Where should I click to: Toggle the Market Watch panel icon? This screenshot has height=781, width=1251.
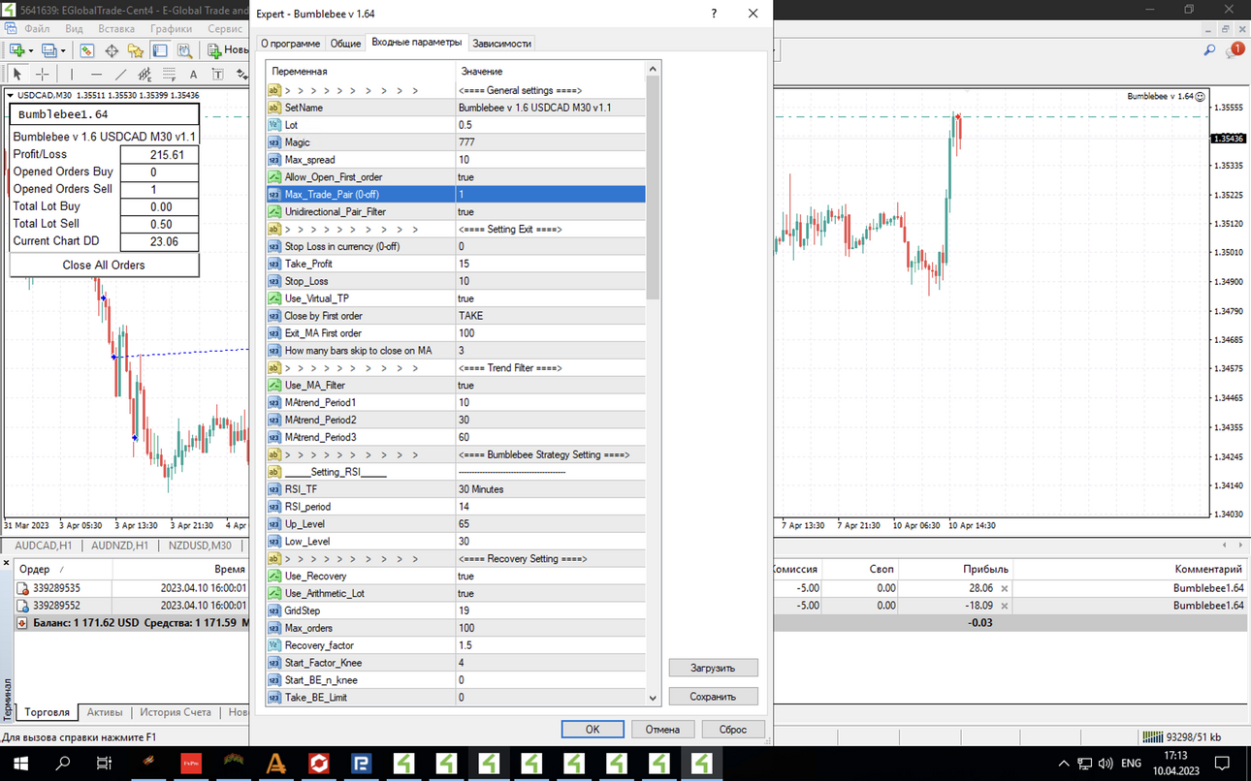(87, 50)
